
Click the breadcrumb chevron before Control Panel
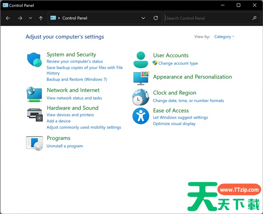[59, 18]
